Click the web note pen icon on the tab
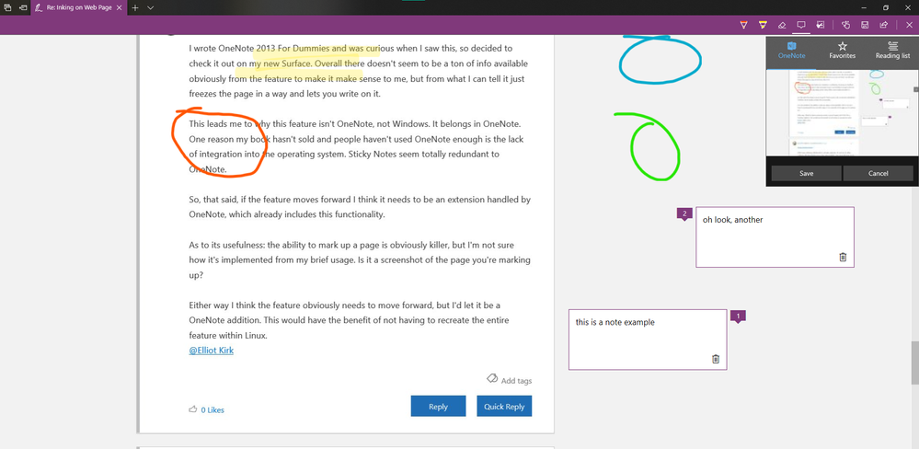Screen dimensions: 919x449 point(39,7)
